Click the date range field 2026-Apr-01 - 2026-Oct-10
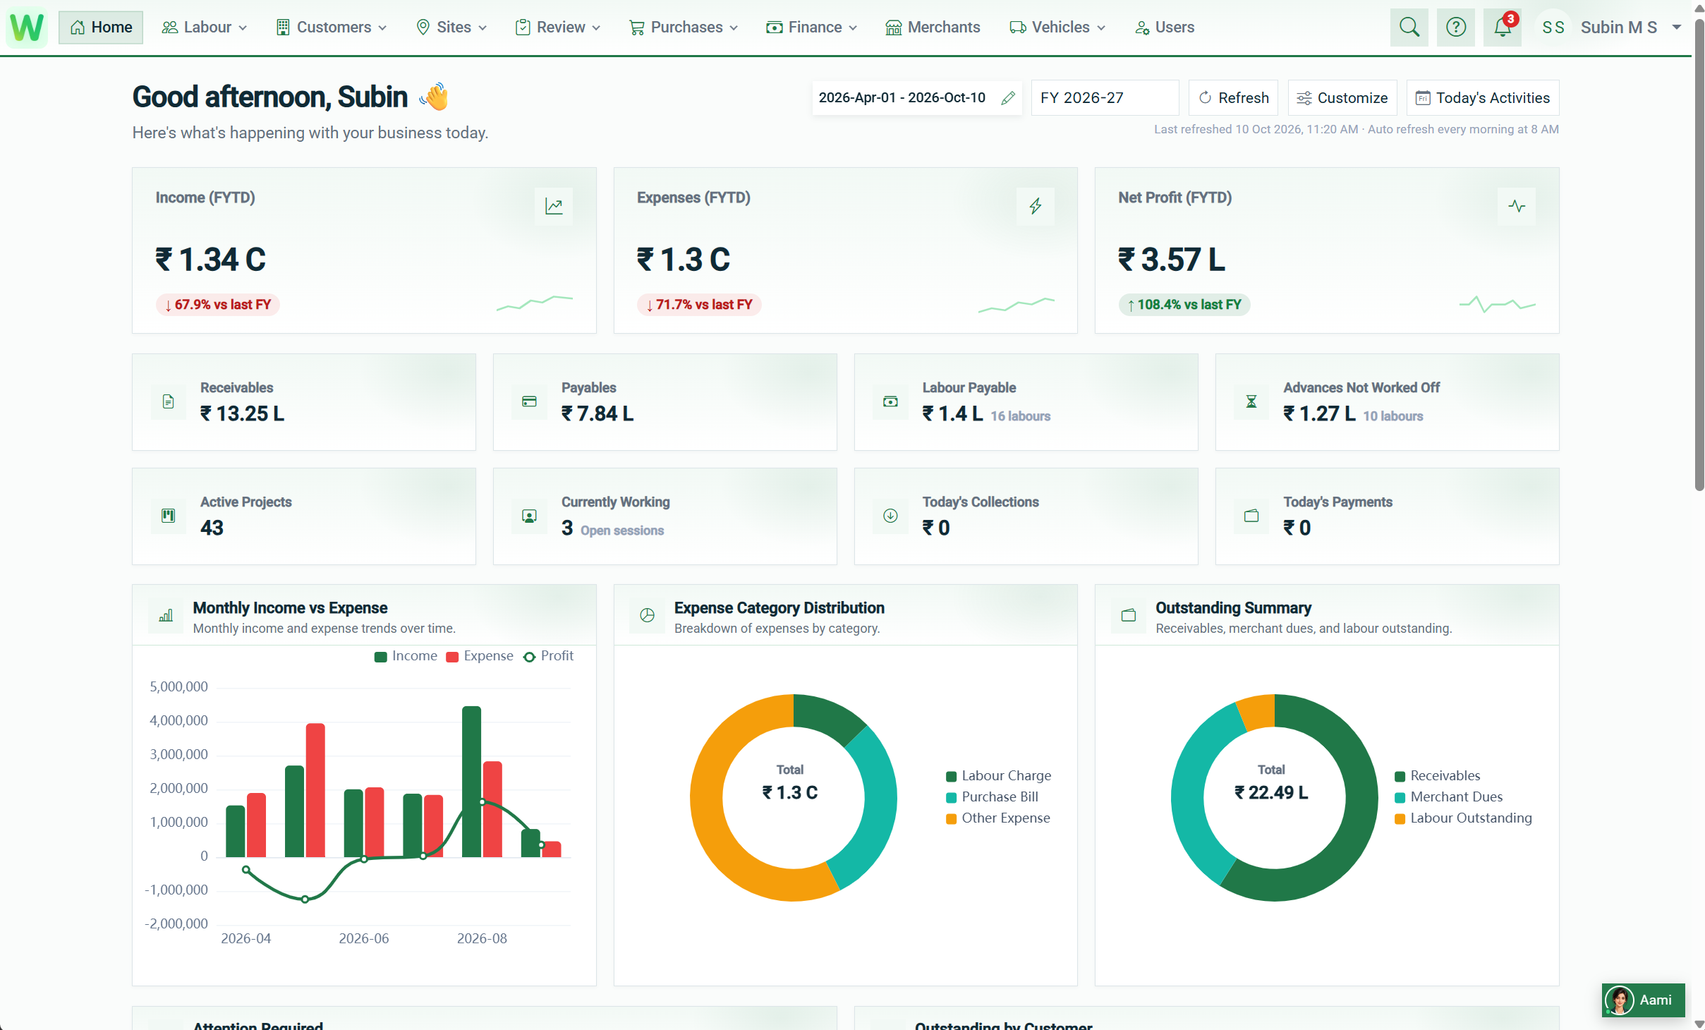 (x=916, y=98)
